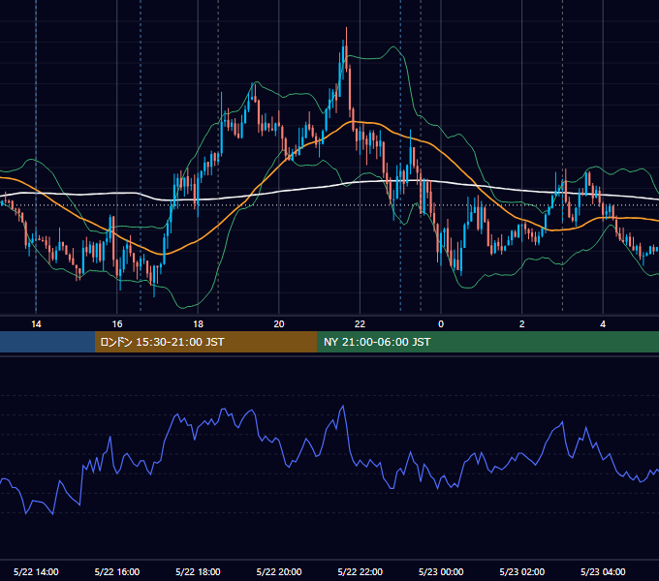
Task: Click the 22 hour axis label
Action: [360, 324]
